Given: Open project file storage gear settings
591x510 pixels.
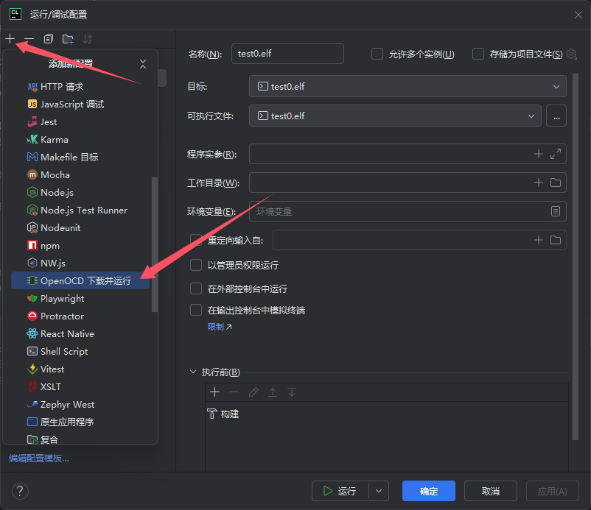Looking at the screenshot, I should (571, 54).
